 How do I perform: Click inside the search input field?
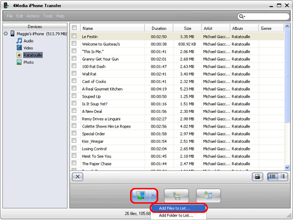click(x=267, y=16)
